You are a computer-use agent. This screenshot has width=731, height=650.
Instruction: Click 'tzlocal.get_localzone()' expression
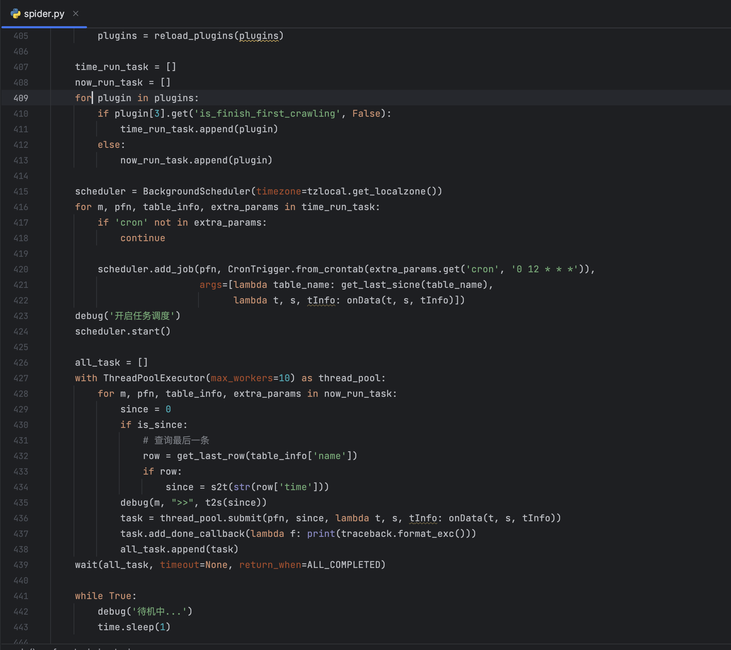click(x=372, y=191)
